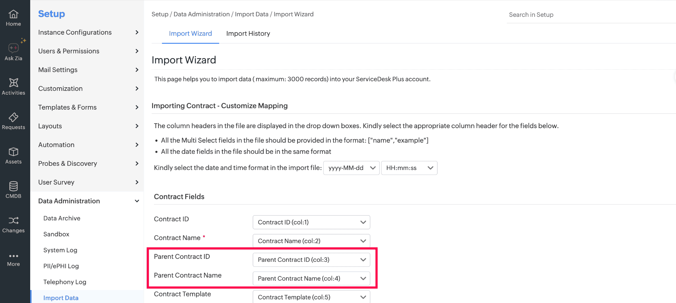The image size is (676, 303).
Task: Open the HH:mm:ss time format dropdown
Action: coord(409,168)
